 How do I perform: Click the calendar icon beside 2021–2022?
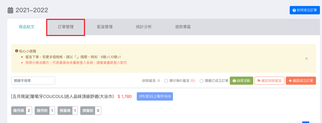[10, 10]
